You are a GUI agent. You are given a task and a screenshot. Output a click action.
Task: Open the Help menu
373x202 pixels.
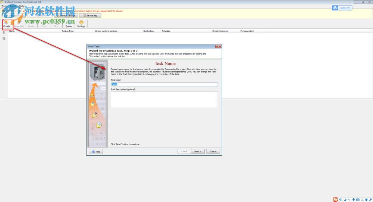click(22, 6)
